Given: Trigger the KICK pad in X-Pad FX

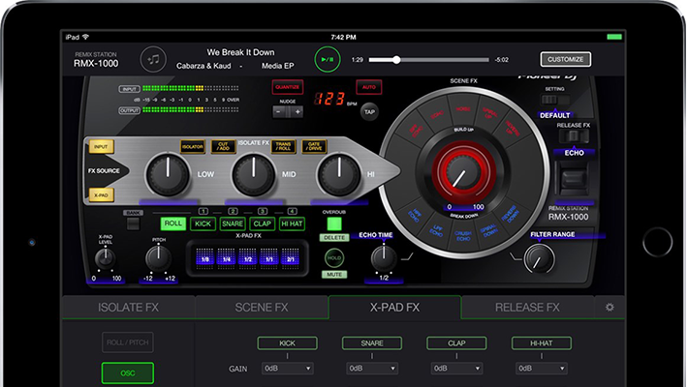Looking at the screenshot, I should coord(203,223).
